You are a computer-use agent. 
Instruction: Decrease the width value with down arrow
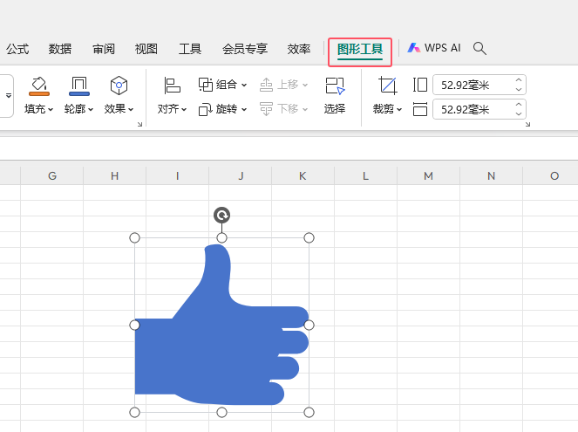[519, 113]
